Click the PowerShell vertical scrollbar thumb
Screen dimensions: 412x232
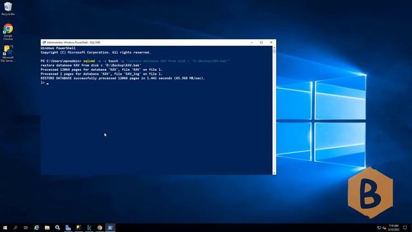pos(274,52)
